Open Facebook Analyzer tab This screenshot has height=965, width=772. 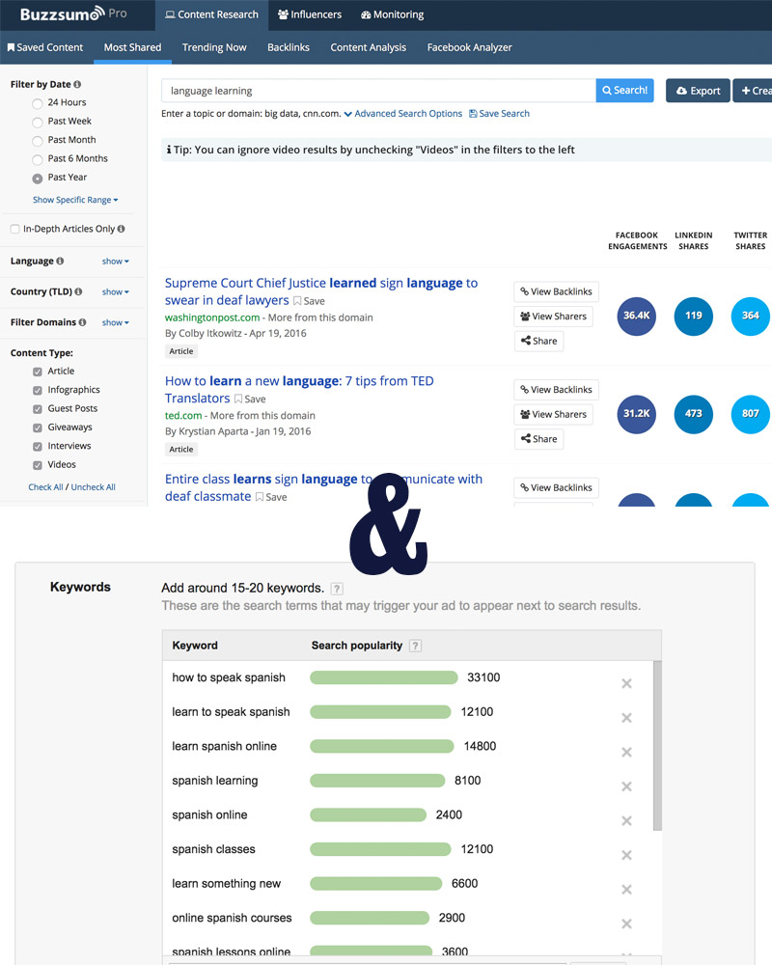469,47
